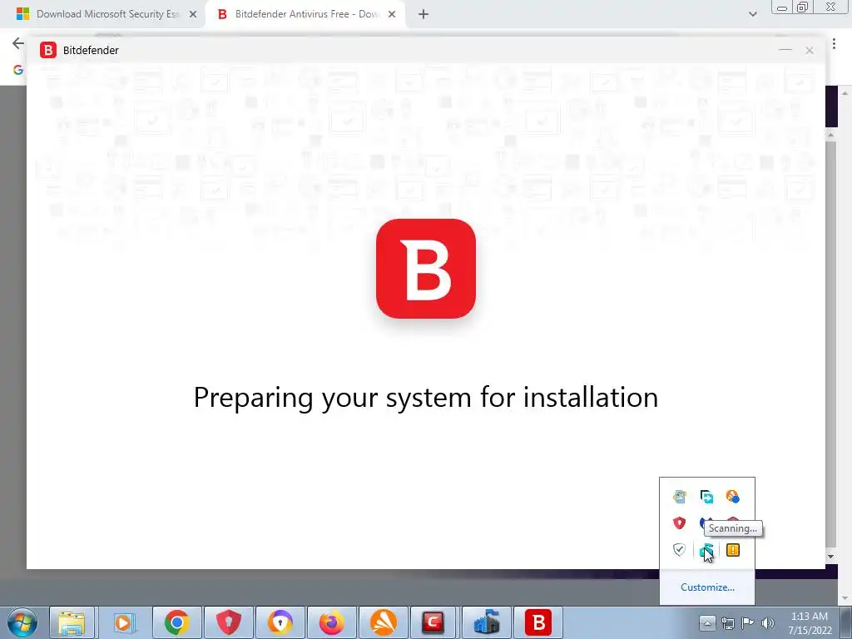Open the red shield taskbar app
Image resolution: width=852 pixels, height=639 pixels.
click(x=228, y=622)
